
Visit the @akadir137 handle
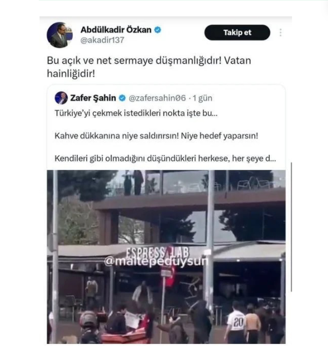click(102, 40)
